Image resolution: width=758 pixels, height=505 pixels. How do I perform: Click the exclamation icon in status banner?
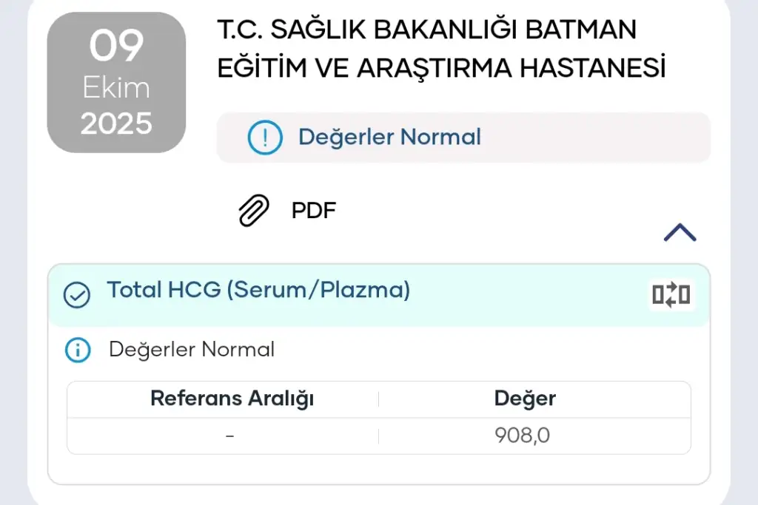264,138
